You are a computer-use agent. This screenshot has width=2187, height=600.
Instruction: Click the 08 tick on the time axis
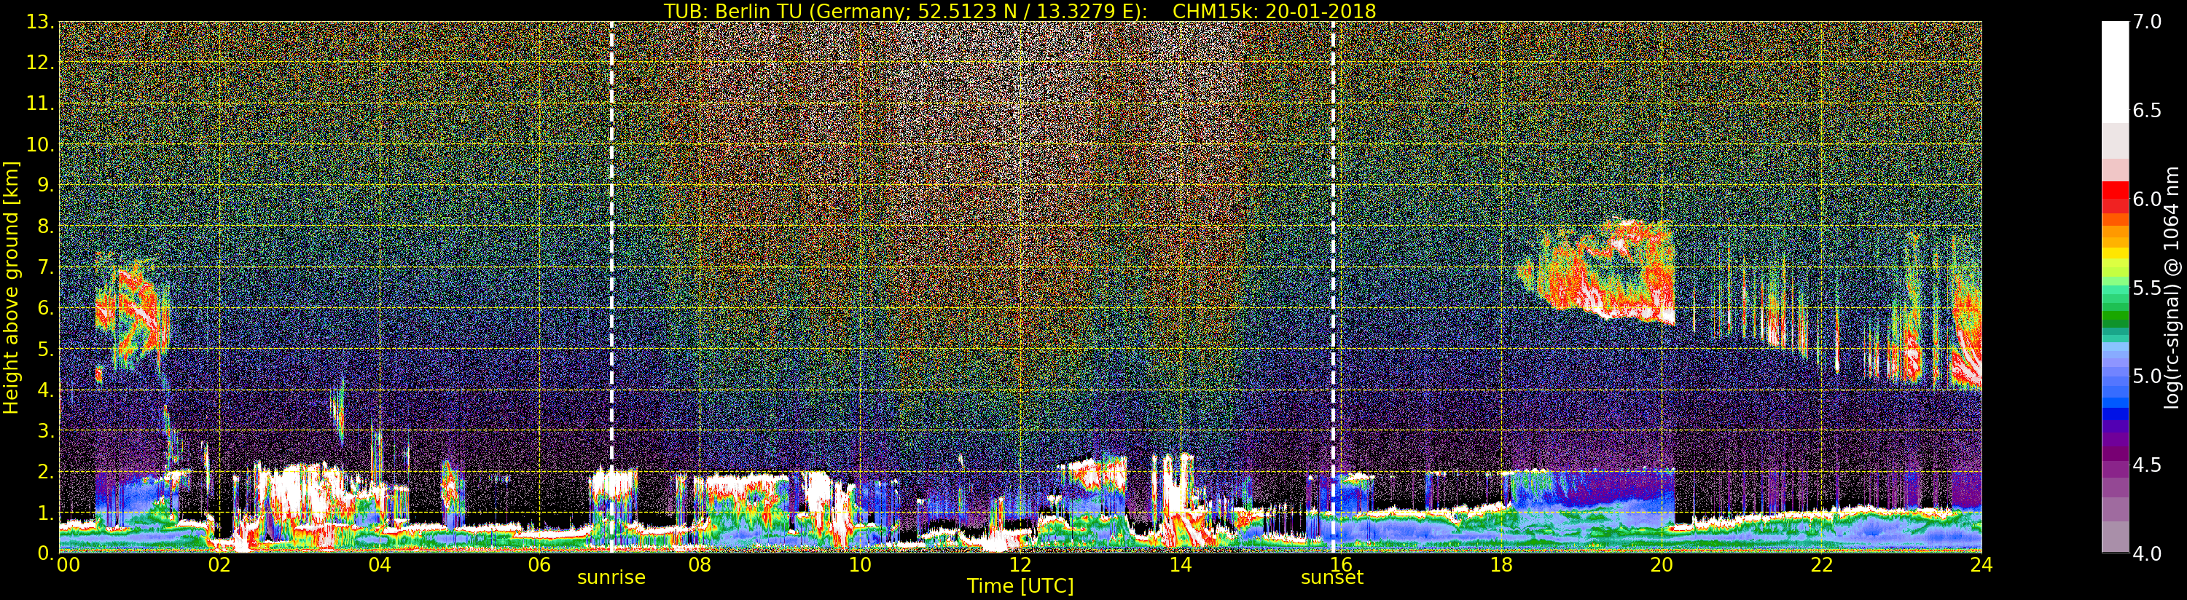pyautogui.click(x=700, y=564)
